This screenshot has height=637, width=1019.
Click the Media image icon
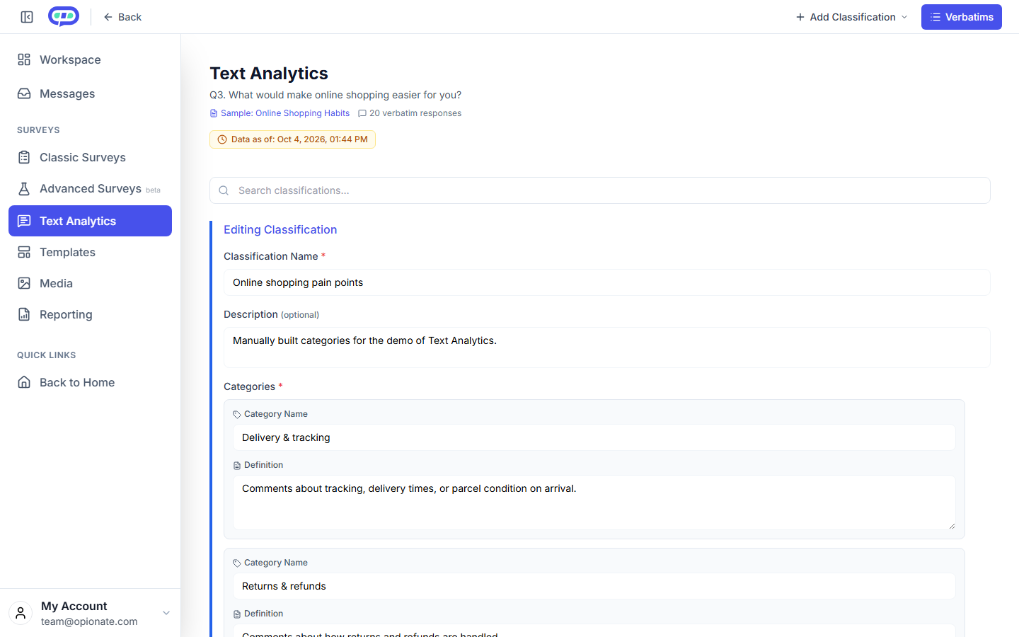pyautogui.click(x=24, y=283)
